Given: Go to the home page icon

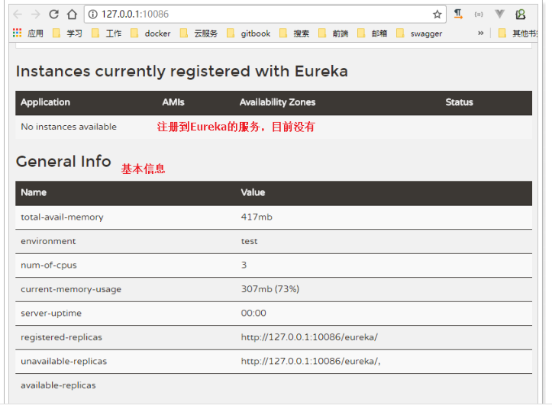Looking at the screenshot, I should coord(73,14).
